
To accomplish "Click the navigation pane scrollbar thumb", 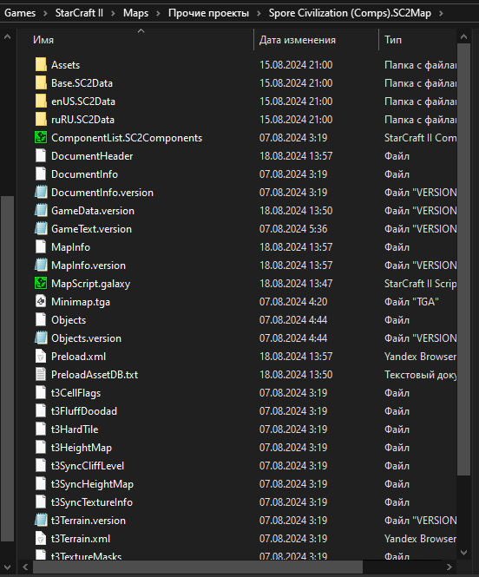I will [7, 369].
